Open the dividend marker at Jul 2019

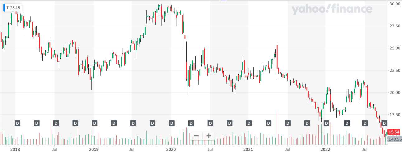[x=133, y=123]
